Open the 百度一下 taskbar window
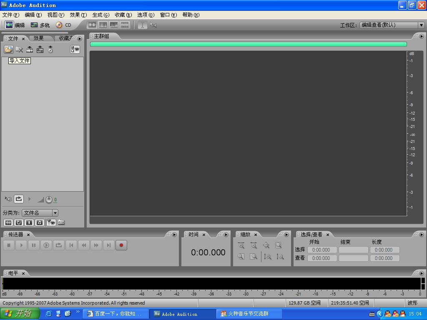This screenshot has width=427, height=320. (x=115, y=314)
